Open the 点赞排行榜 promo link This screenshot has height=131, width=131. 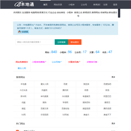coord(92,62)
